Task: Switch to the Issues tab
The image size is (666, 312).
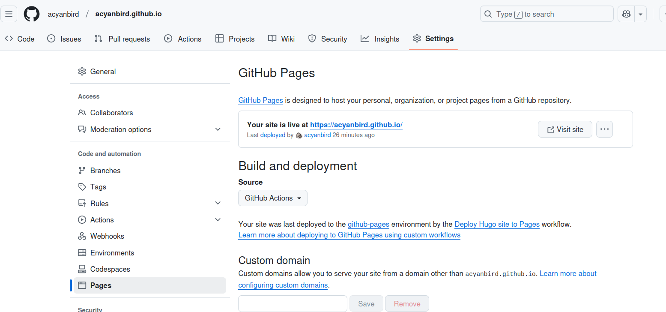Action: [x=64, y=39]
